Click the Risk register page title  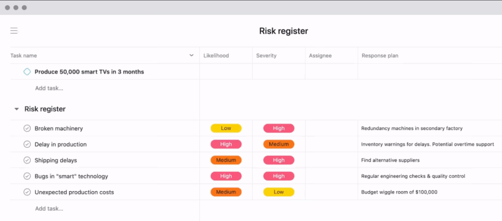pyautogui.click(x=283, y=31)
